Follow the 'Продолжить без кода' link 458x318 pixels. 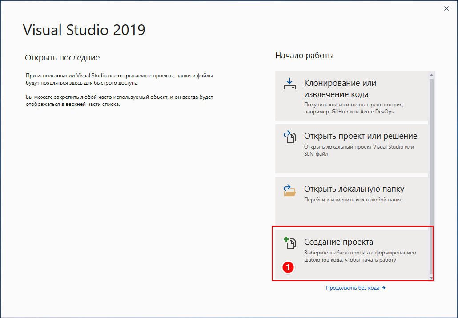tap(355, 288)
